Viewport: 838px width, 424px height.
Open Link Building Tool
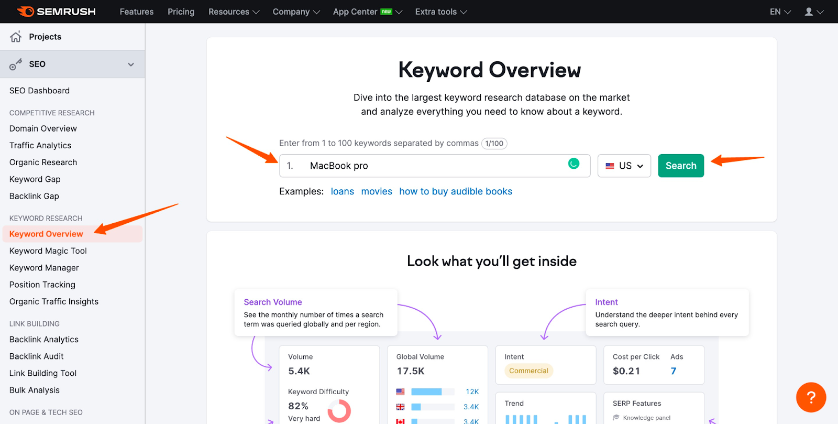[43, 373]
